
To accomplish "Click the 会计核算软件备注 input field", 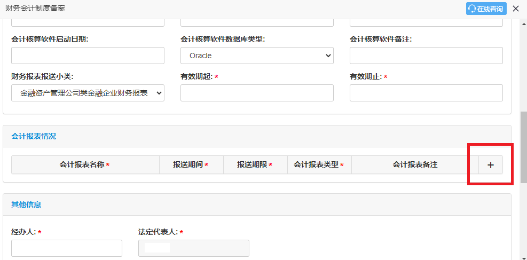I will (426, 56).
